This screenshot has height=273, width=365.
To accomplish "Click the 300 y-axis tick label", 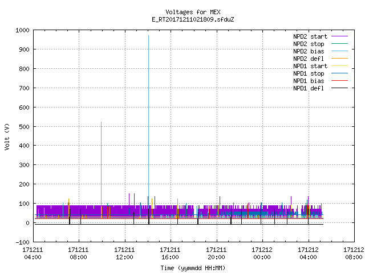I will click(x=24, y=165).
